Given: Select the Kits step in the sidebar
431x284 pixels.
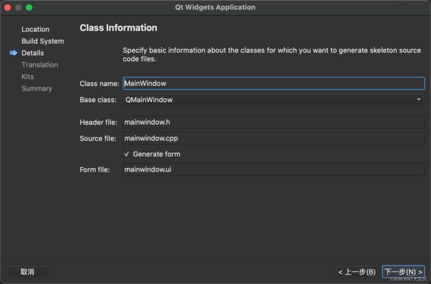Looking at the screenshot, I should 28,77.
